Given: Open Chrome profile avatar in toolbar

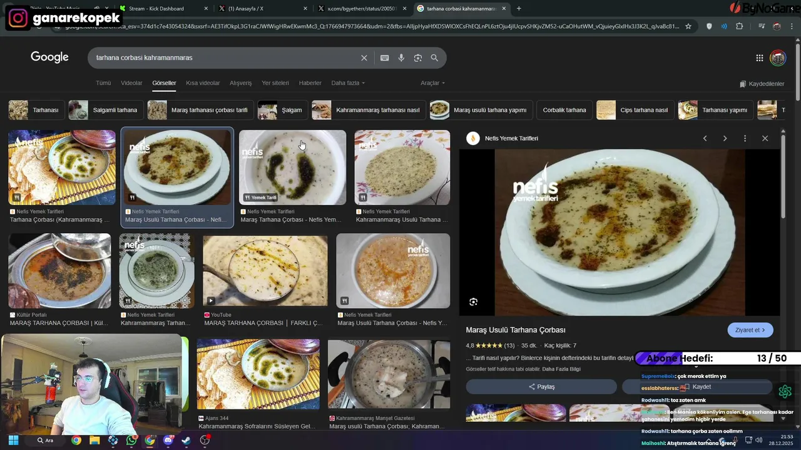Looking at the screenshot, I should pyautogui.click(x=777, y=26).
